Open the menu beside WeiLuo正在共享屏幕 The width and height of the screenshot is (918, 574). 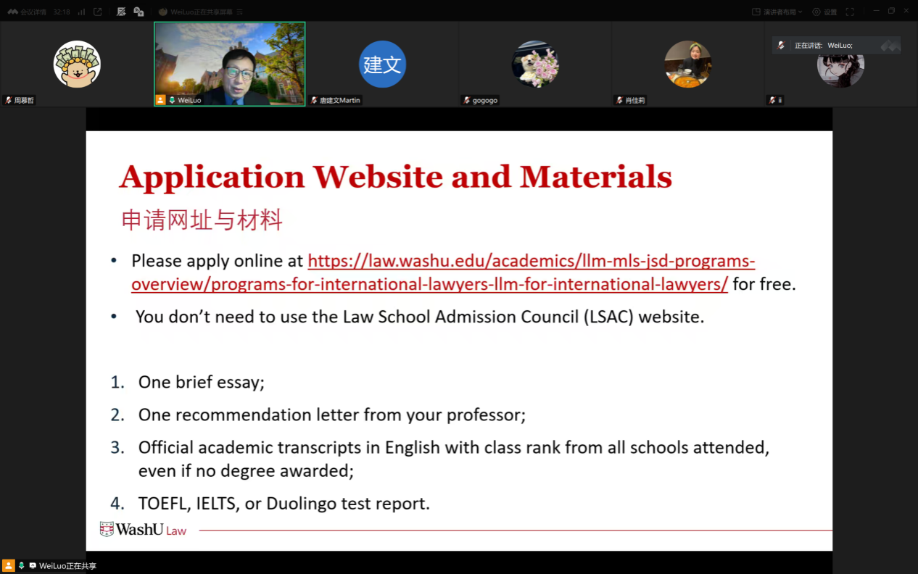tap(240, 12)
